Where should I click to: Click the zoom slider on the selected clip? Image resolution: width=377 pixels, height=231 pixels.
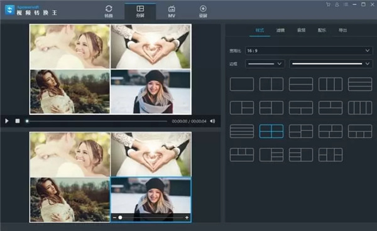click(151, 218)
